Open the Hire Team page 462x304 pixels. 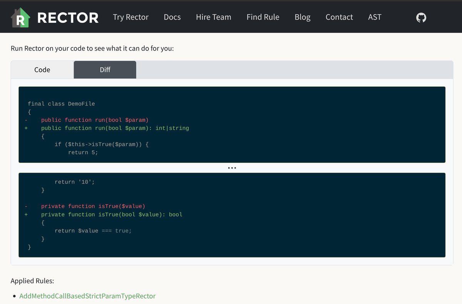click(214, 17)
